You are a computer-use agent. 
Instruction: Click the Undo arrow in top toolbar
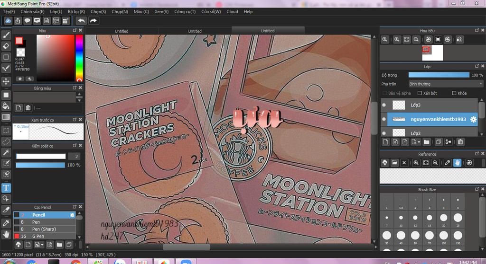[x=81, y=21]
